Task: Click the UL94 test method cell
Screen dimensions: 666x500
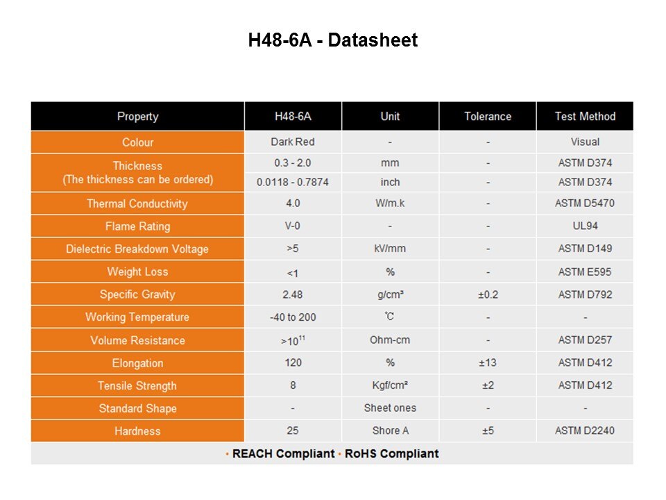Action: pos(585,226)
